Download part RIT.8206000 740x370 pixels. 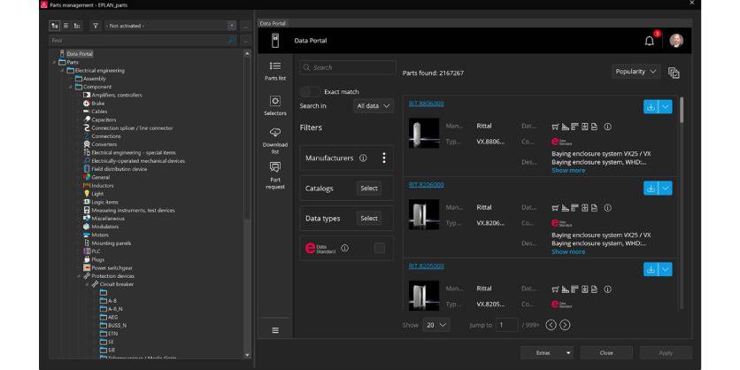click(x=651, y=188)
